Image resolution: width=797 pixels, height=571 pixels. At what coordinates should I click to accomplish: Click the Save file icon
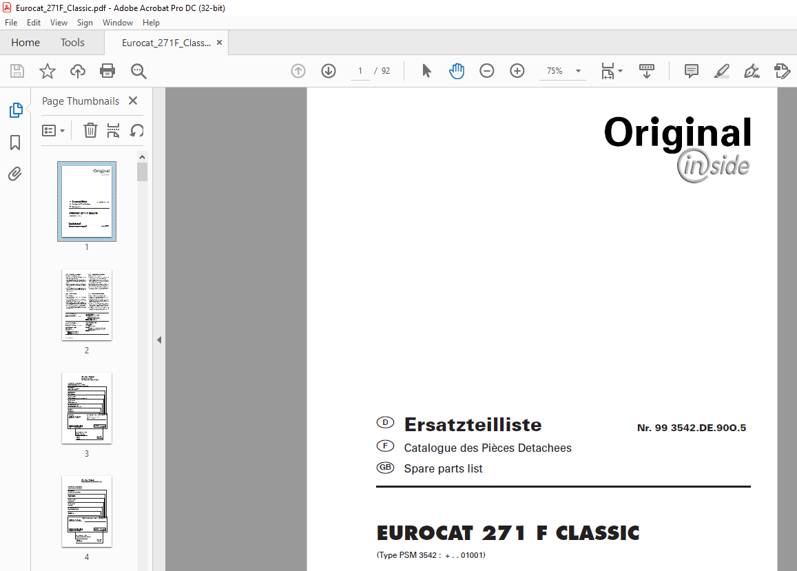17,71
